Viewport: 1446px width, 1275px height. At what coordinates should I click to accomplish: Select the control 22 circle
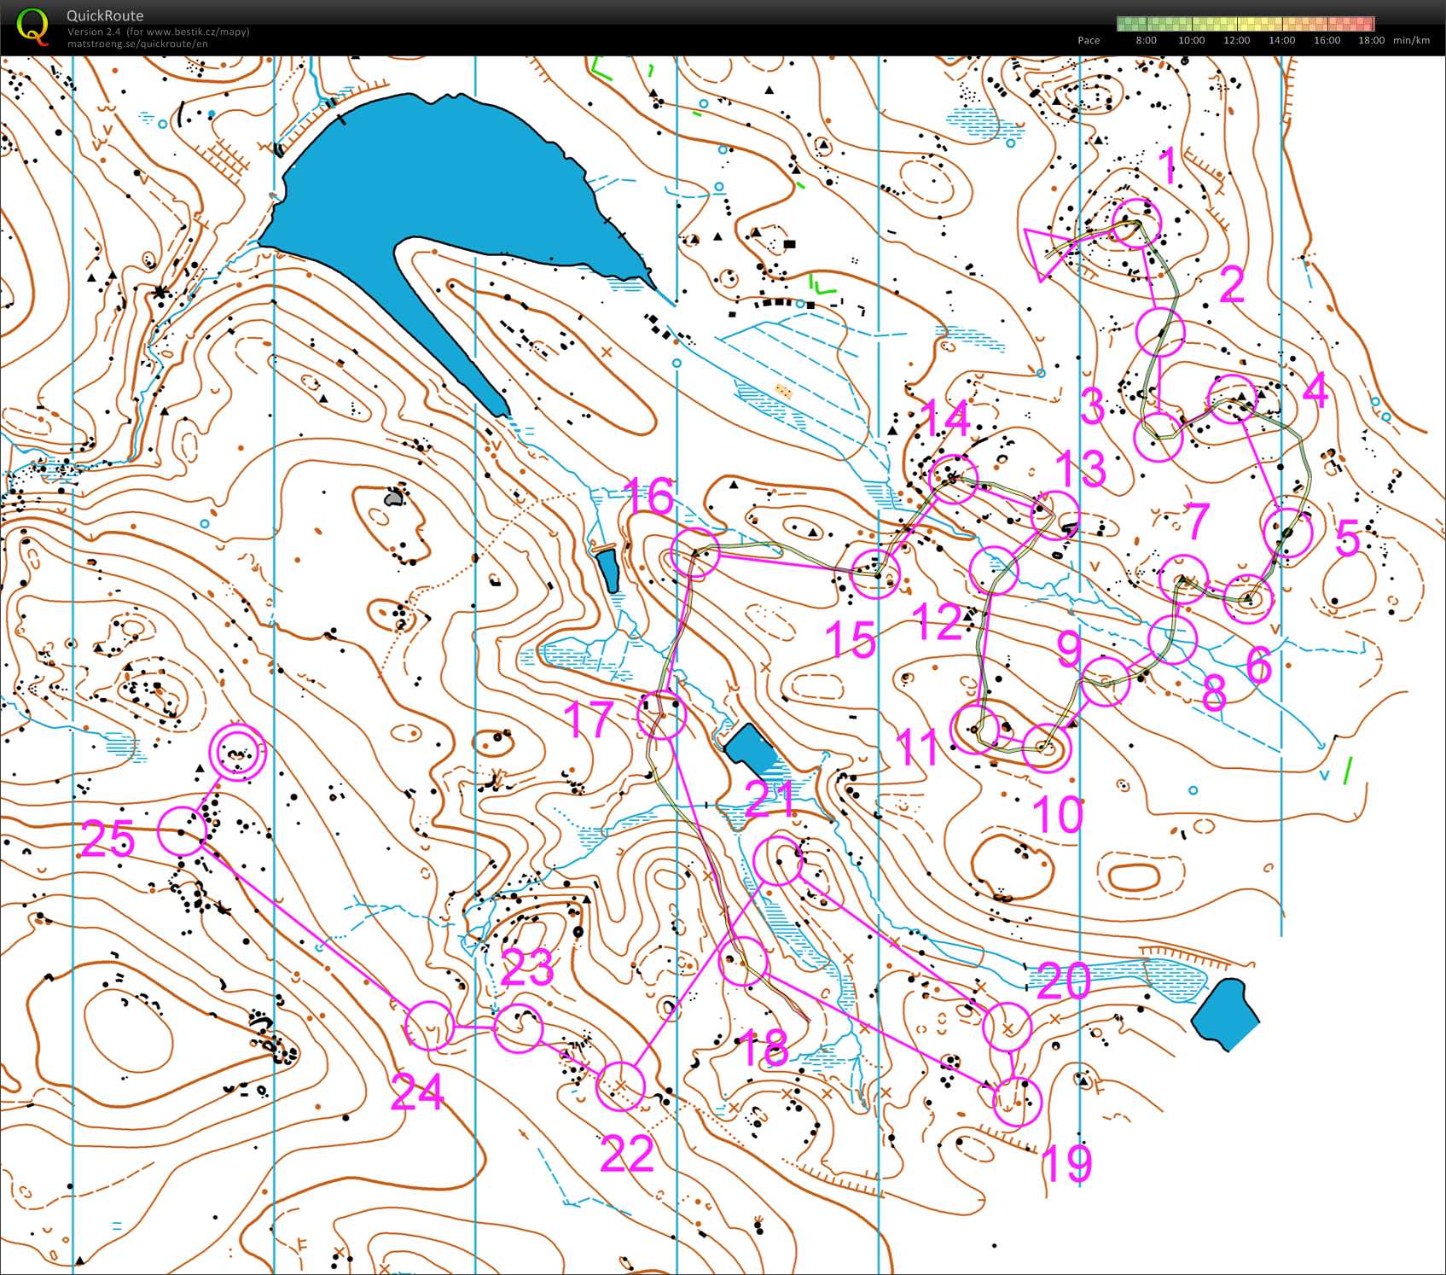click(621, 1086)
